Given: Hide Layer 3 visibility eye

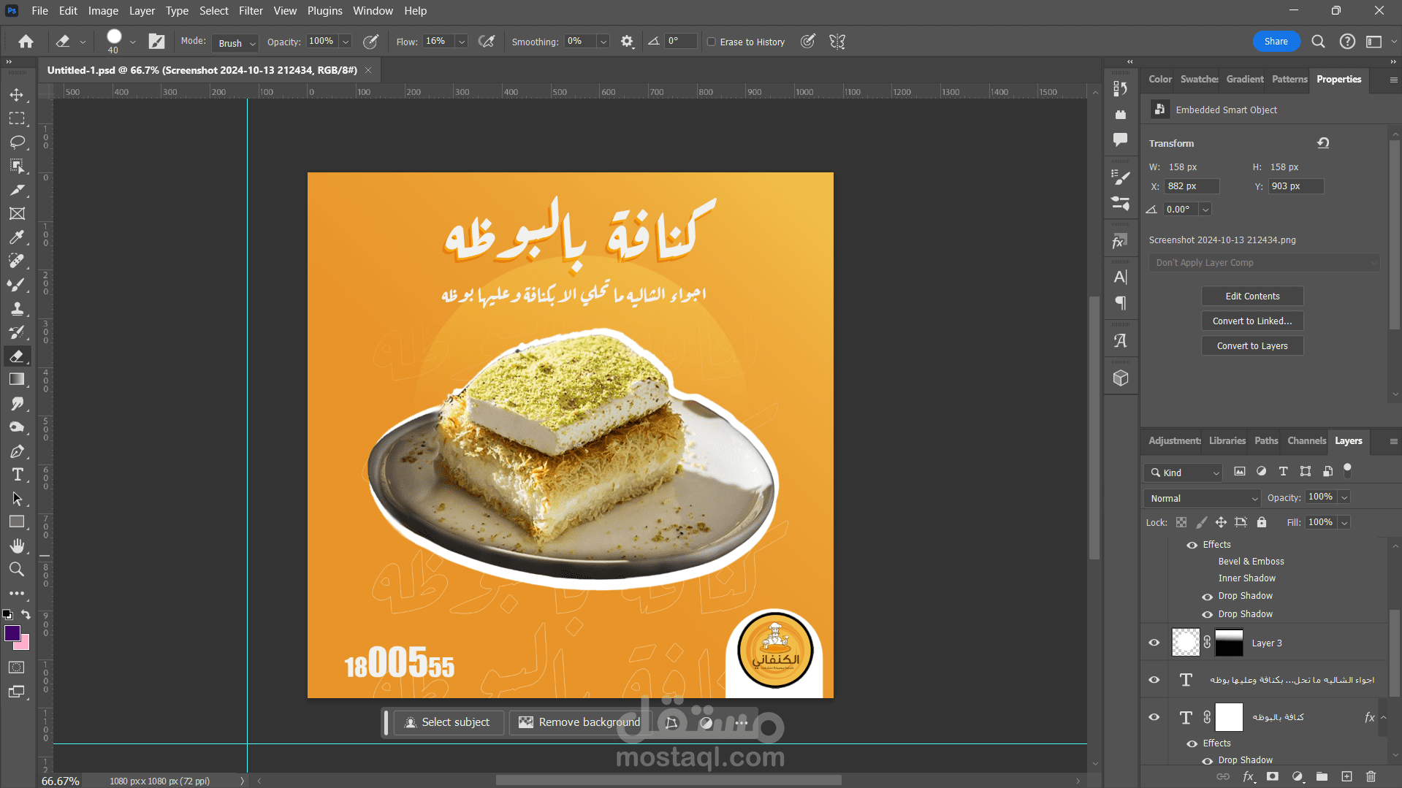Looking at the screenshot, I should click(1154, 643).
